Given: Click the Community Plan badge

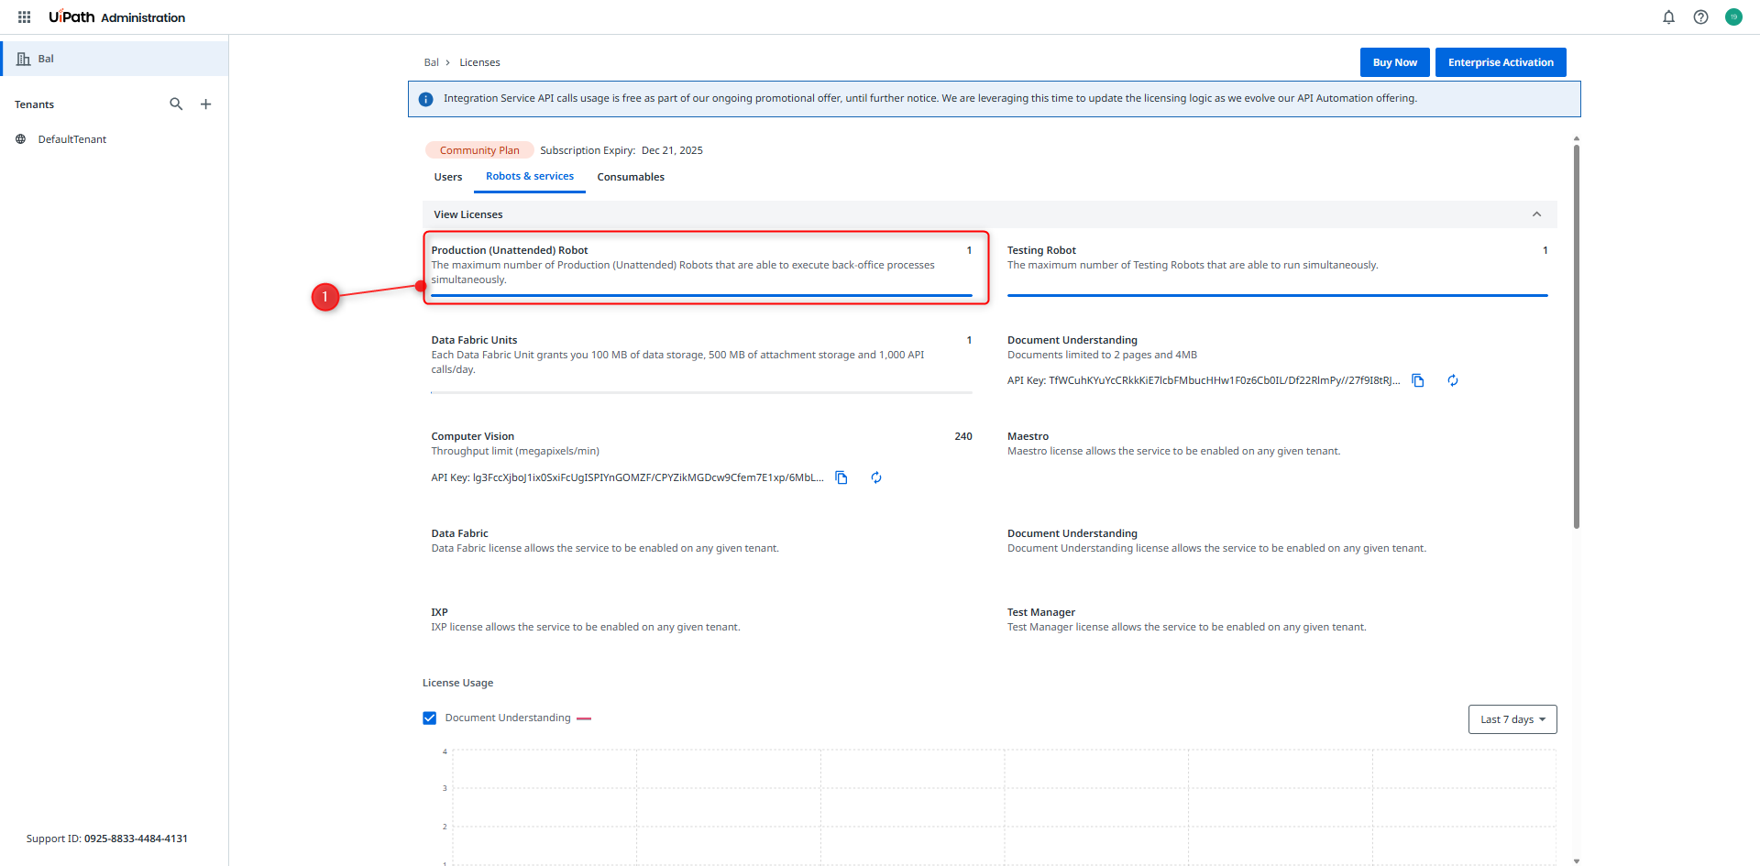Looking at the screenshot, I should pos(479,150).
